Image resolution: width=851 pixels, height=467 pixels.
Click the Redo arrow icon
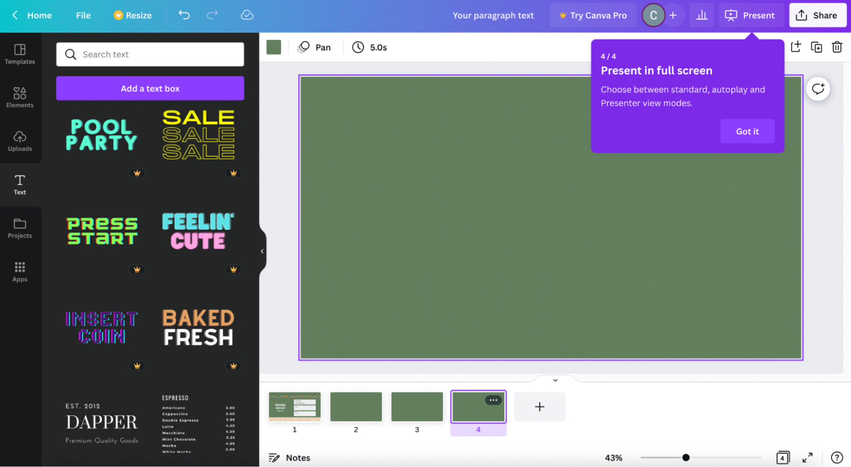tap(212, 15)
